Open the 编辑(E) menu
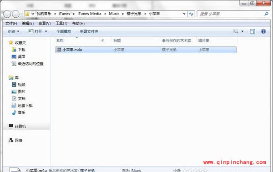This screenshot has width=273, height=172. tap(28, 23)
